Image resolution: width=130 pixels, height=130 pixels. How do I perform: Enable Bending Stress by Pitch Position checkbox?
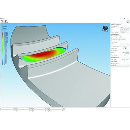(x=112, y=40)
